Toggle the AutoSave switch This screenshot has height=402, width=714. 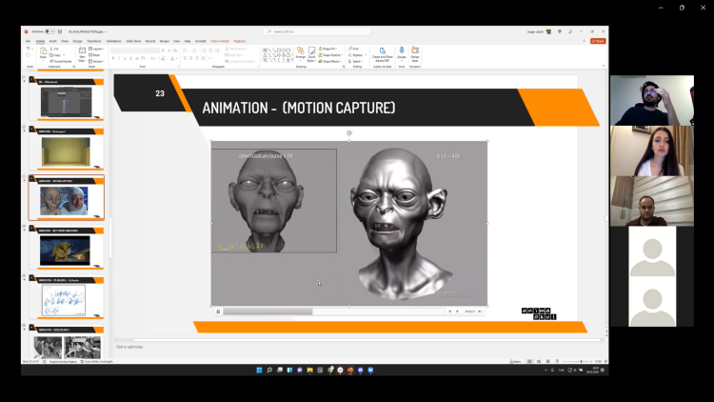pyautogui.click(x=50, y=31)
